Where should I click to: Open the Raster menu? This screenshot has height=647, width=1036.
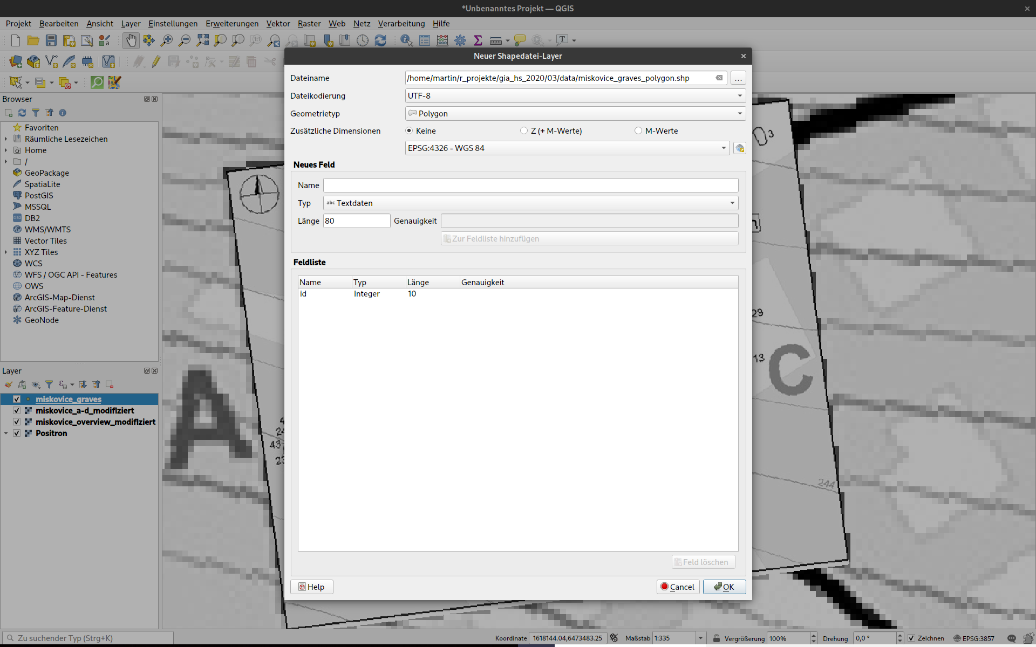tap(309, 24)
